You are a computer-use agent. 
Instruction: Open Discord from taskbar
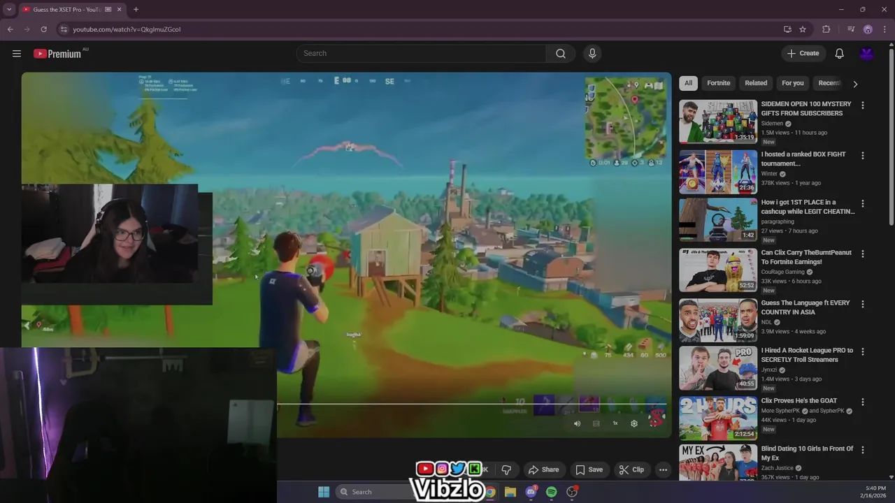tap(531, 492)
